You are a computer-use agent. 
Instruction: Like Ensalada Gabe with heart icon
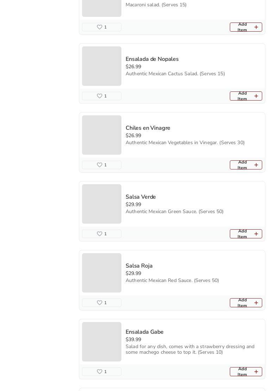100,372
